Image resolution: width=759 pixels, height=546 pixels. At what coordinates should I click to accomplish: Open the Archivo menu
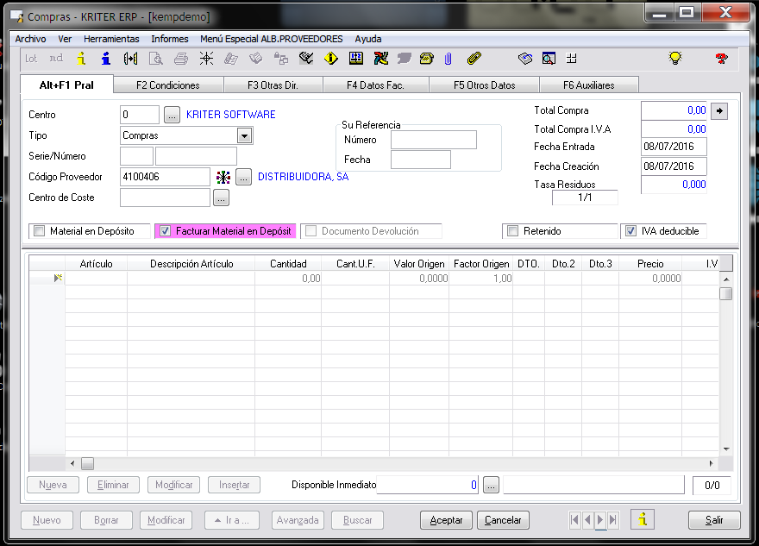coord(30,39)
